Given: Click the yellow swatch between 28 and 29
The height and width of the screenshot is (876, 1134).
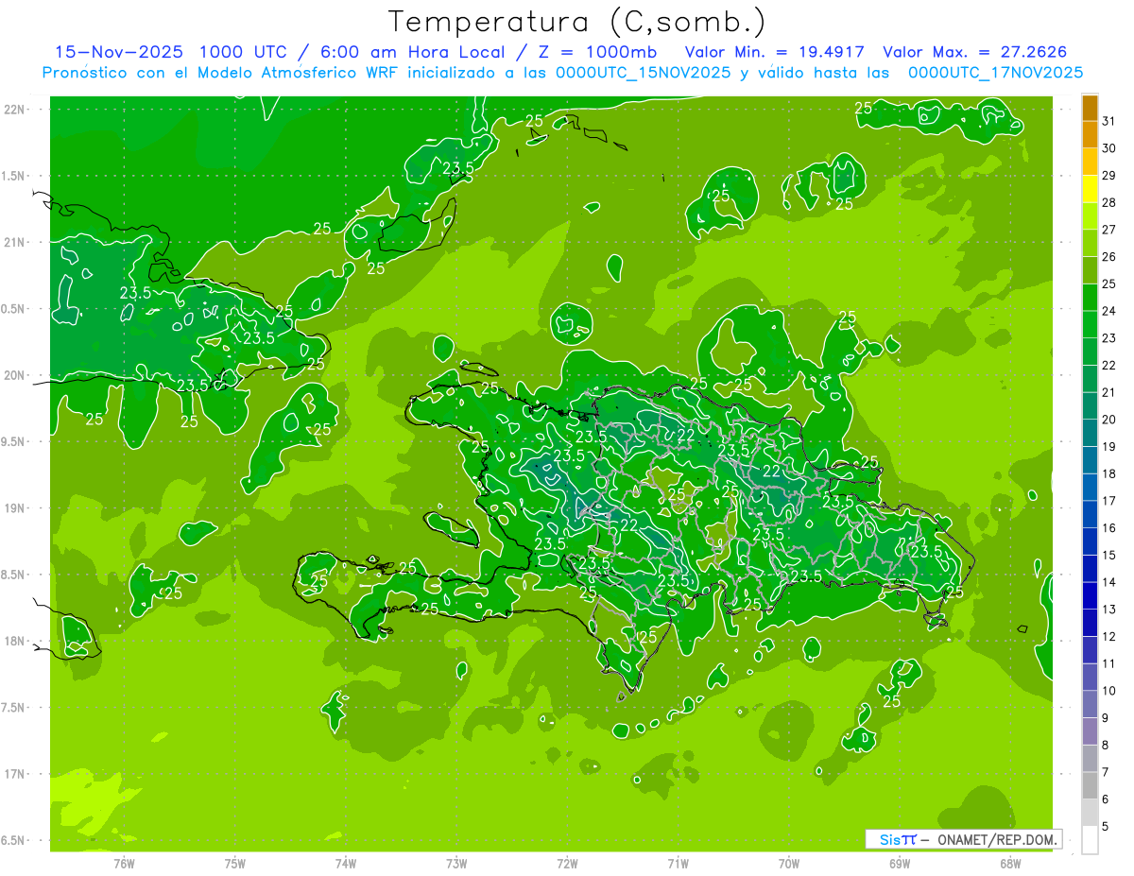Looking at the screenshot, I should point(1090,189).
